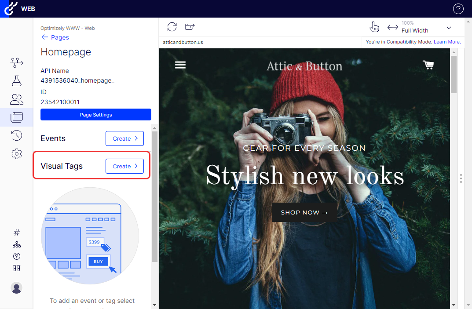Screen dimensions: 472x309
Task: Click the help question mark in top bar
Action: pyautogui.click(x=458, y=9)
